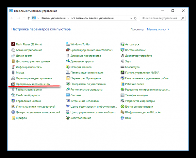Image resolution: width=196 pixels, height=158 pixels.
Task: Open the Просмотр Мелкие значки dropdown
Action: [x=158, y=29]
